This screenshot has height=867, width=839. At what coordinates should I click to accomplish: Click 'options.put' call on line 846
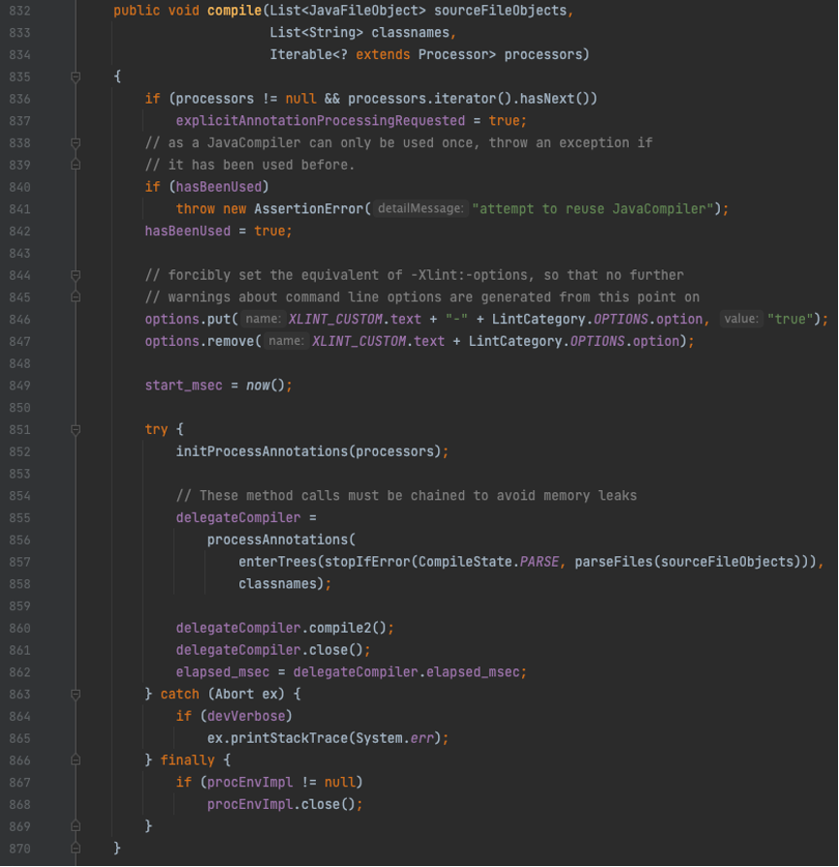tap(188, 319)
